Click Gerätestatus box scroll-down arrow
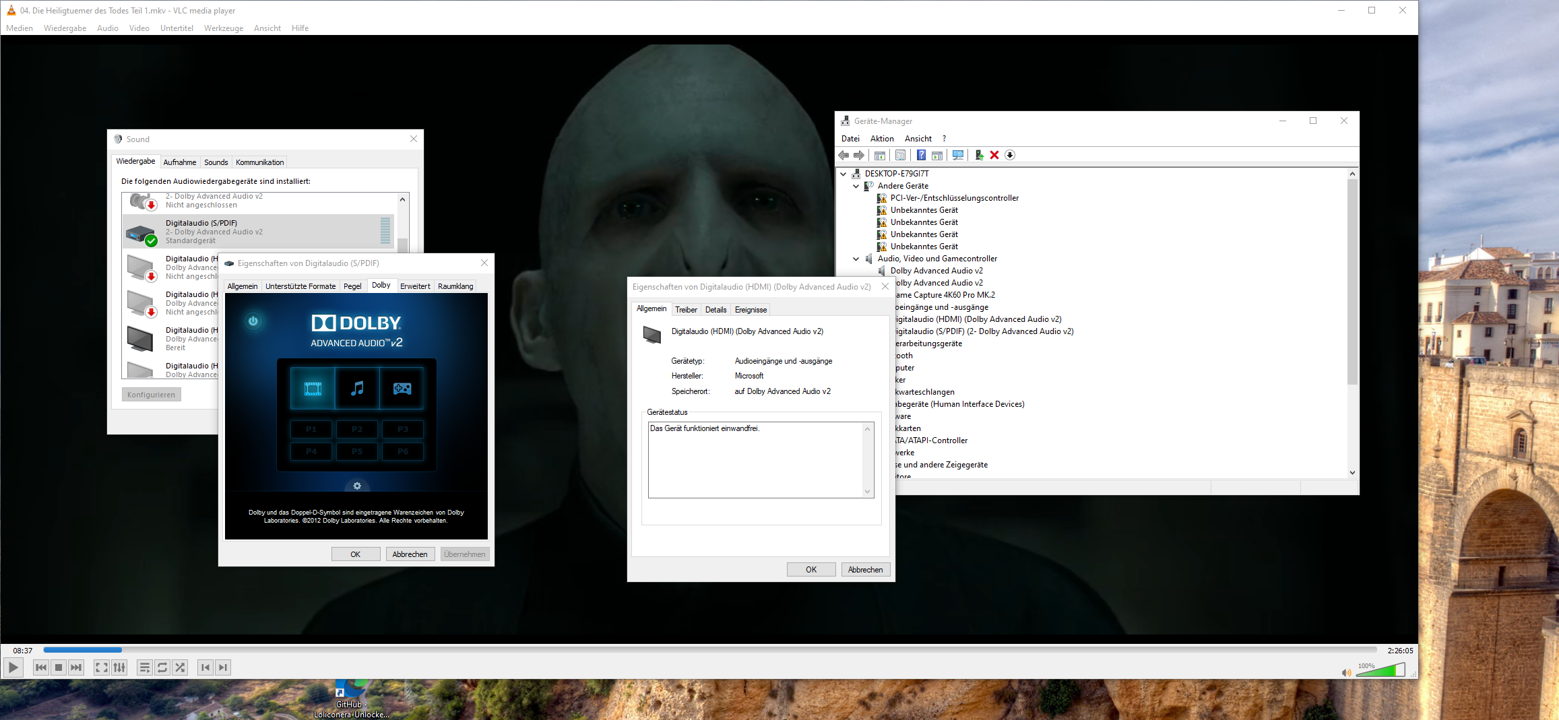The width and height of the screenshot is (1559, 720). [x=868, y=492]
